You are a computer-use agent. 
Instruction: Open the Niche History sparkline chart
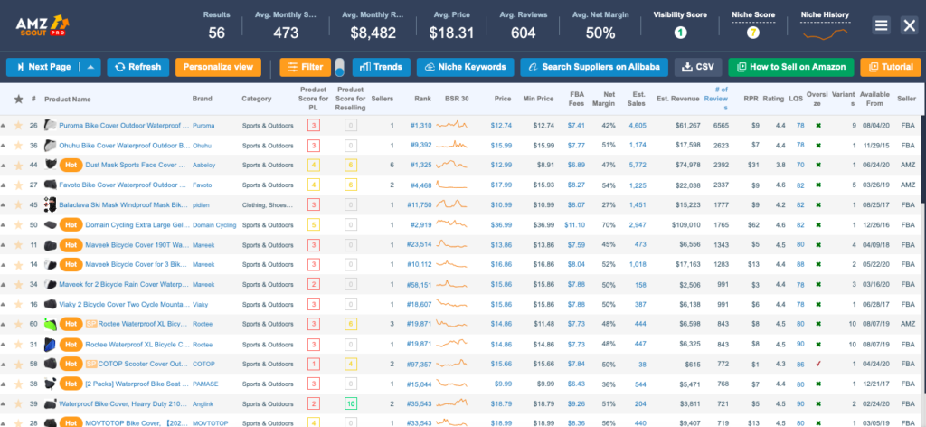pyautogui.click(x=825, y=33)
